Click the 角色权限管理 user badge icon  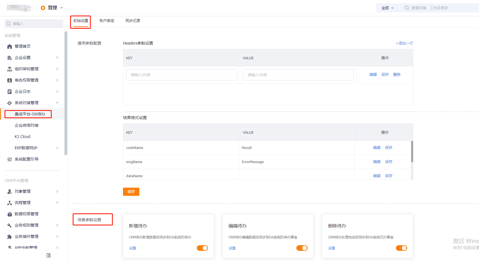coord(10,80)
